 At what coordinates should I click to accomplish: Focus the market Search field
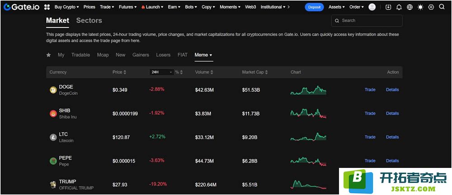pos(367,21)
